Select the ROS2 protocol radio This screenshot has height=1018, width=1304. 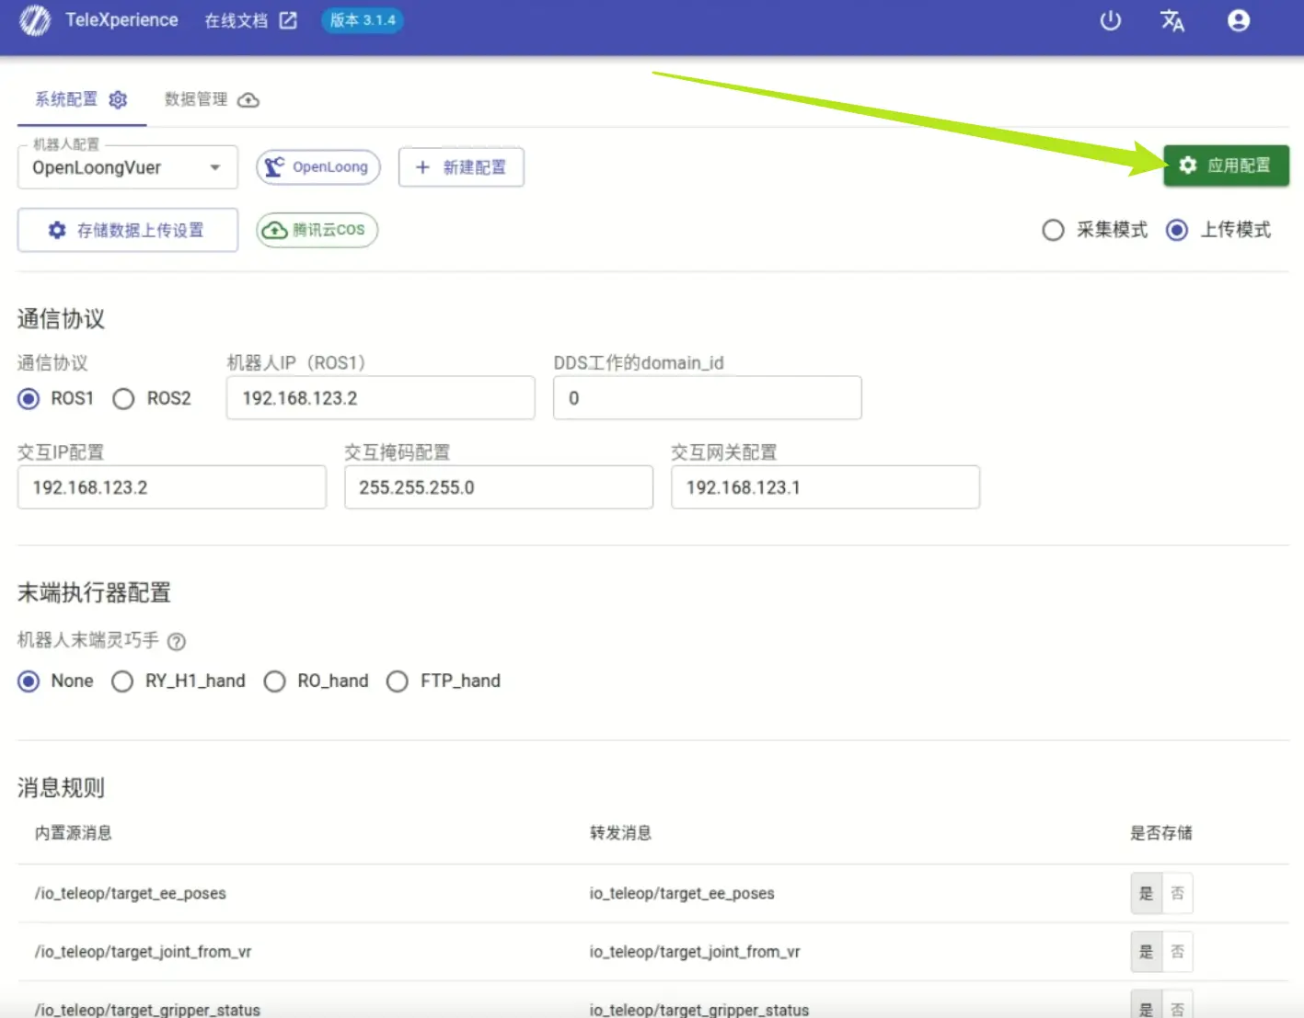123,398
